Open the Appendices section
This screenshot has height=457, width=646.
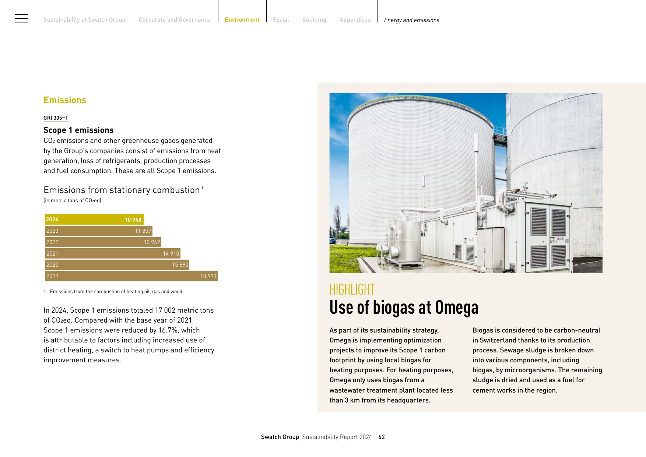[355, 20]
